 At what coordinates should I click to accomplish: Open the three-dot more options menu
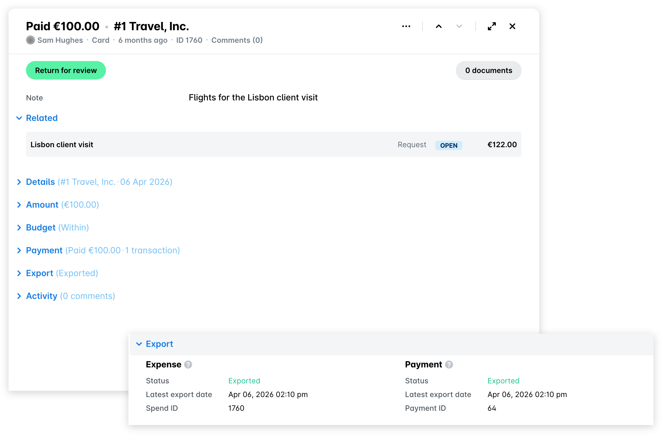(406, 27)
